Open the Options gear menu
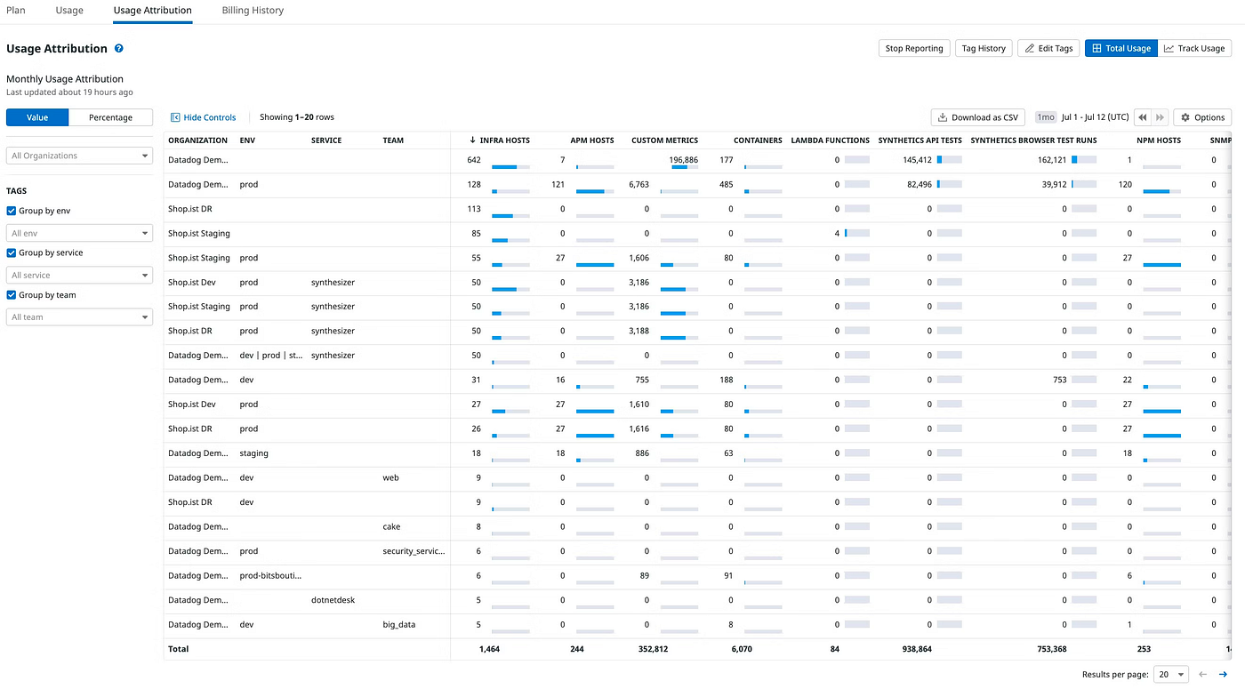Viewport: 1245px width, 689px height. pos(1202,117)
